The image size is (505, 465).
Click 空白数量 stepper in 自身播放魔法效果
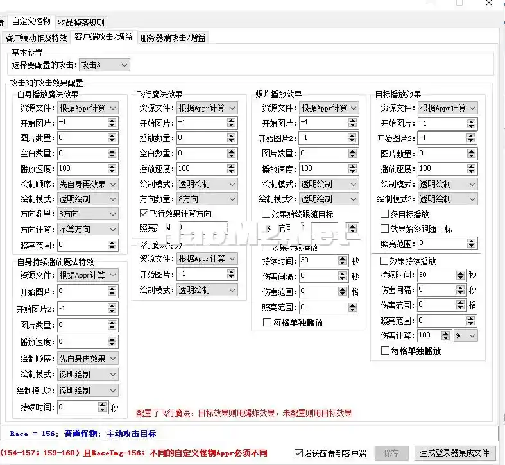pos(112,153)
